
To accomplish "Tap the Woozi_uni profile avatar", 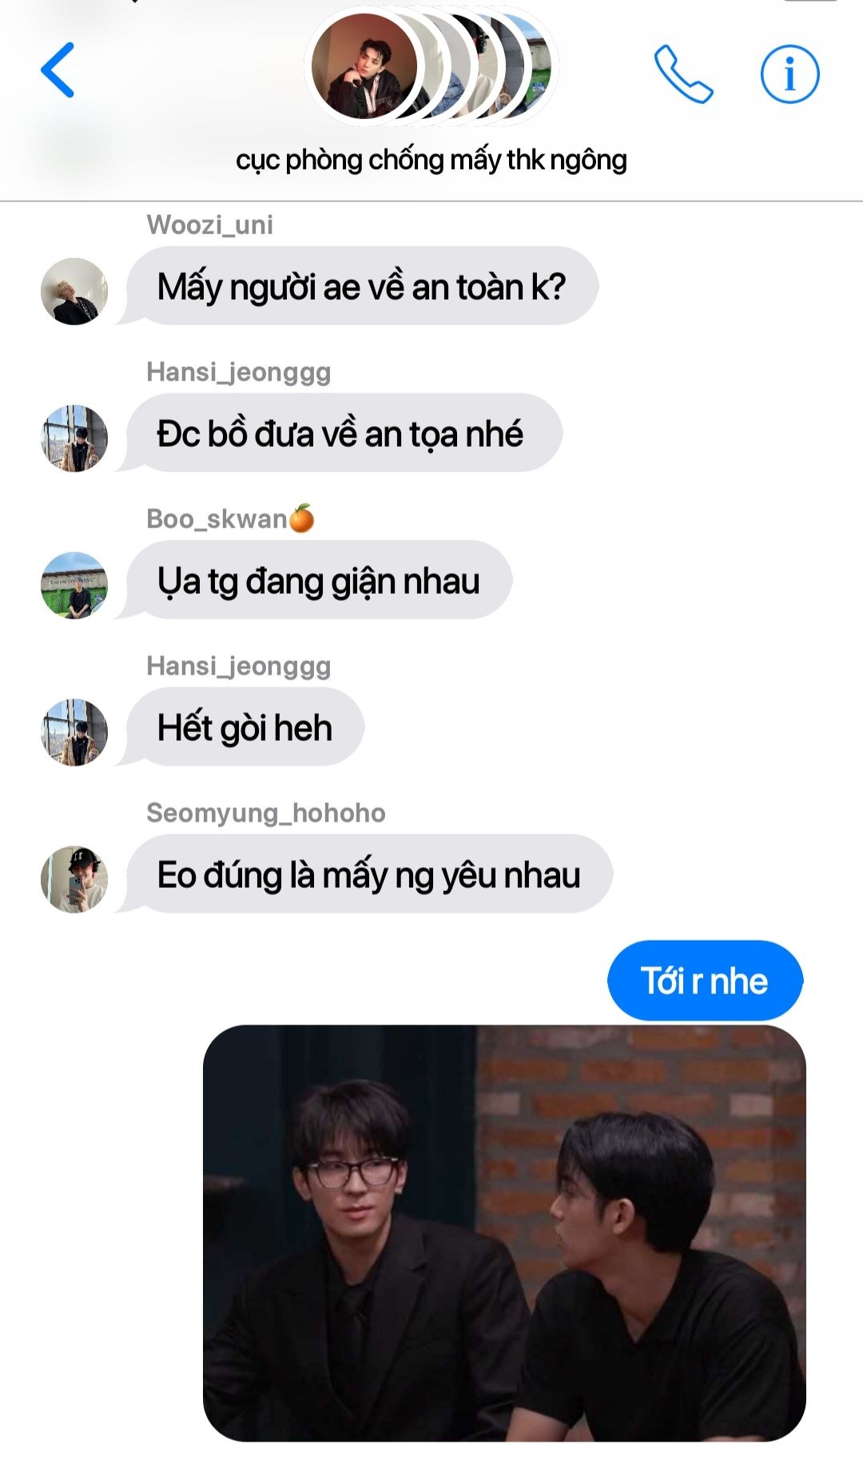I will [74, 291].
